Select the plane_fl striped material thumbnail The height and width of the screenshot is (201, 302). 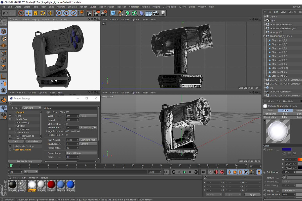click(x=22, y=185)
